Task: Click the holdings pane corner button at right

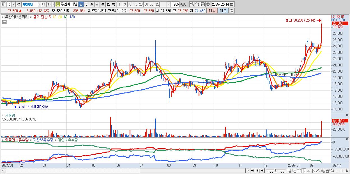Action: point(347,140)
